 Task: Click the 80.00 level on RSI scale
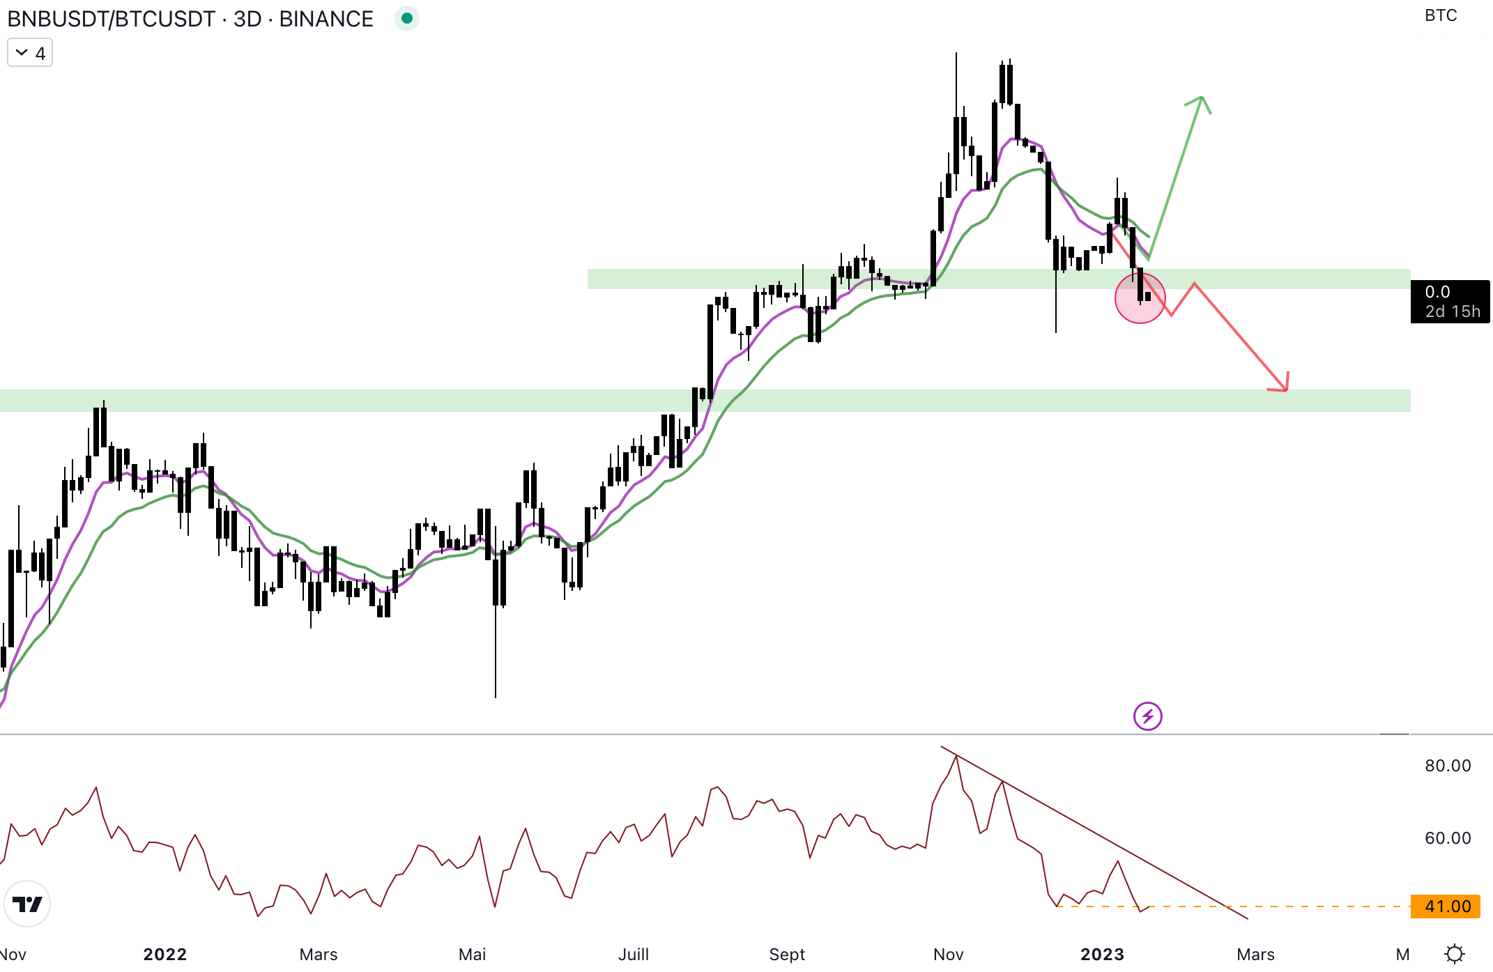[x=1447, y=765]
